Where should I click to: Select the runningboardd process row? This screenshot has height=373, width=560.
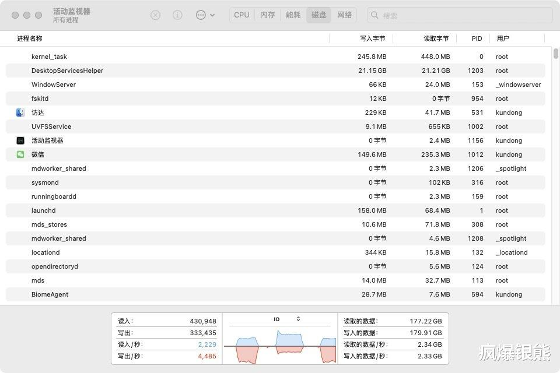[275, 196]
